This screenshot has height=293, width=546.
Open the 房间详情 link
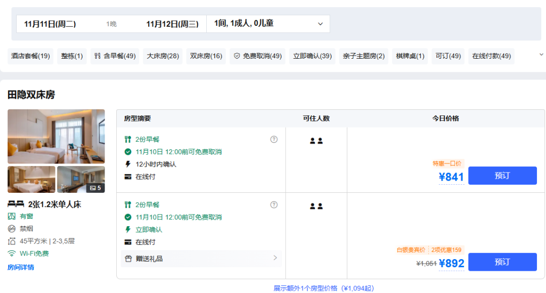click(21, 267)
